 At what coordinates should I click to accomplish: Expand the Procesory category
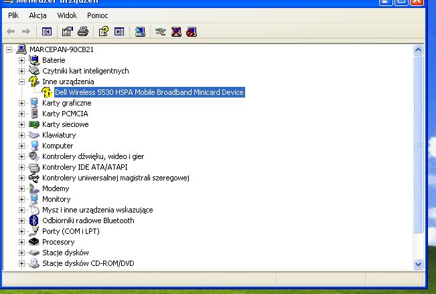click(21, 242)
